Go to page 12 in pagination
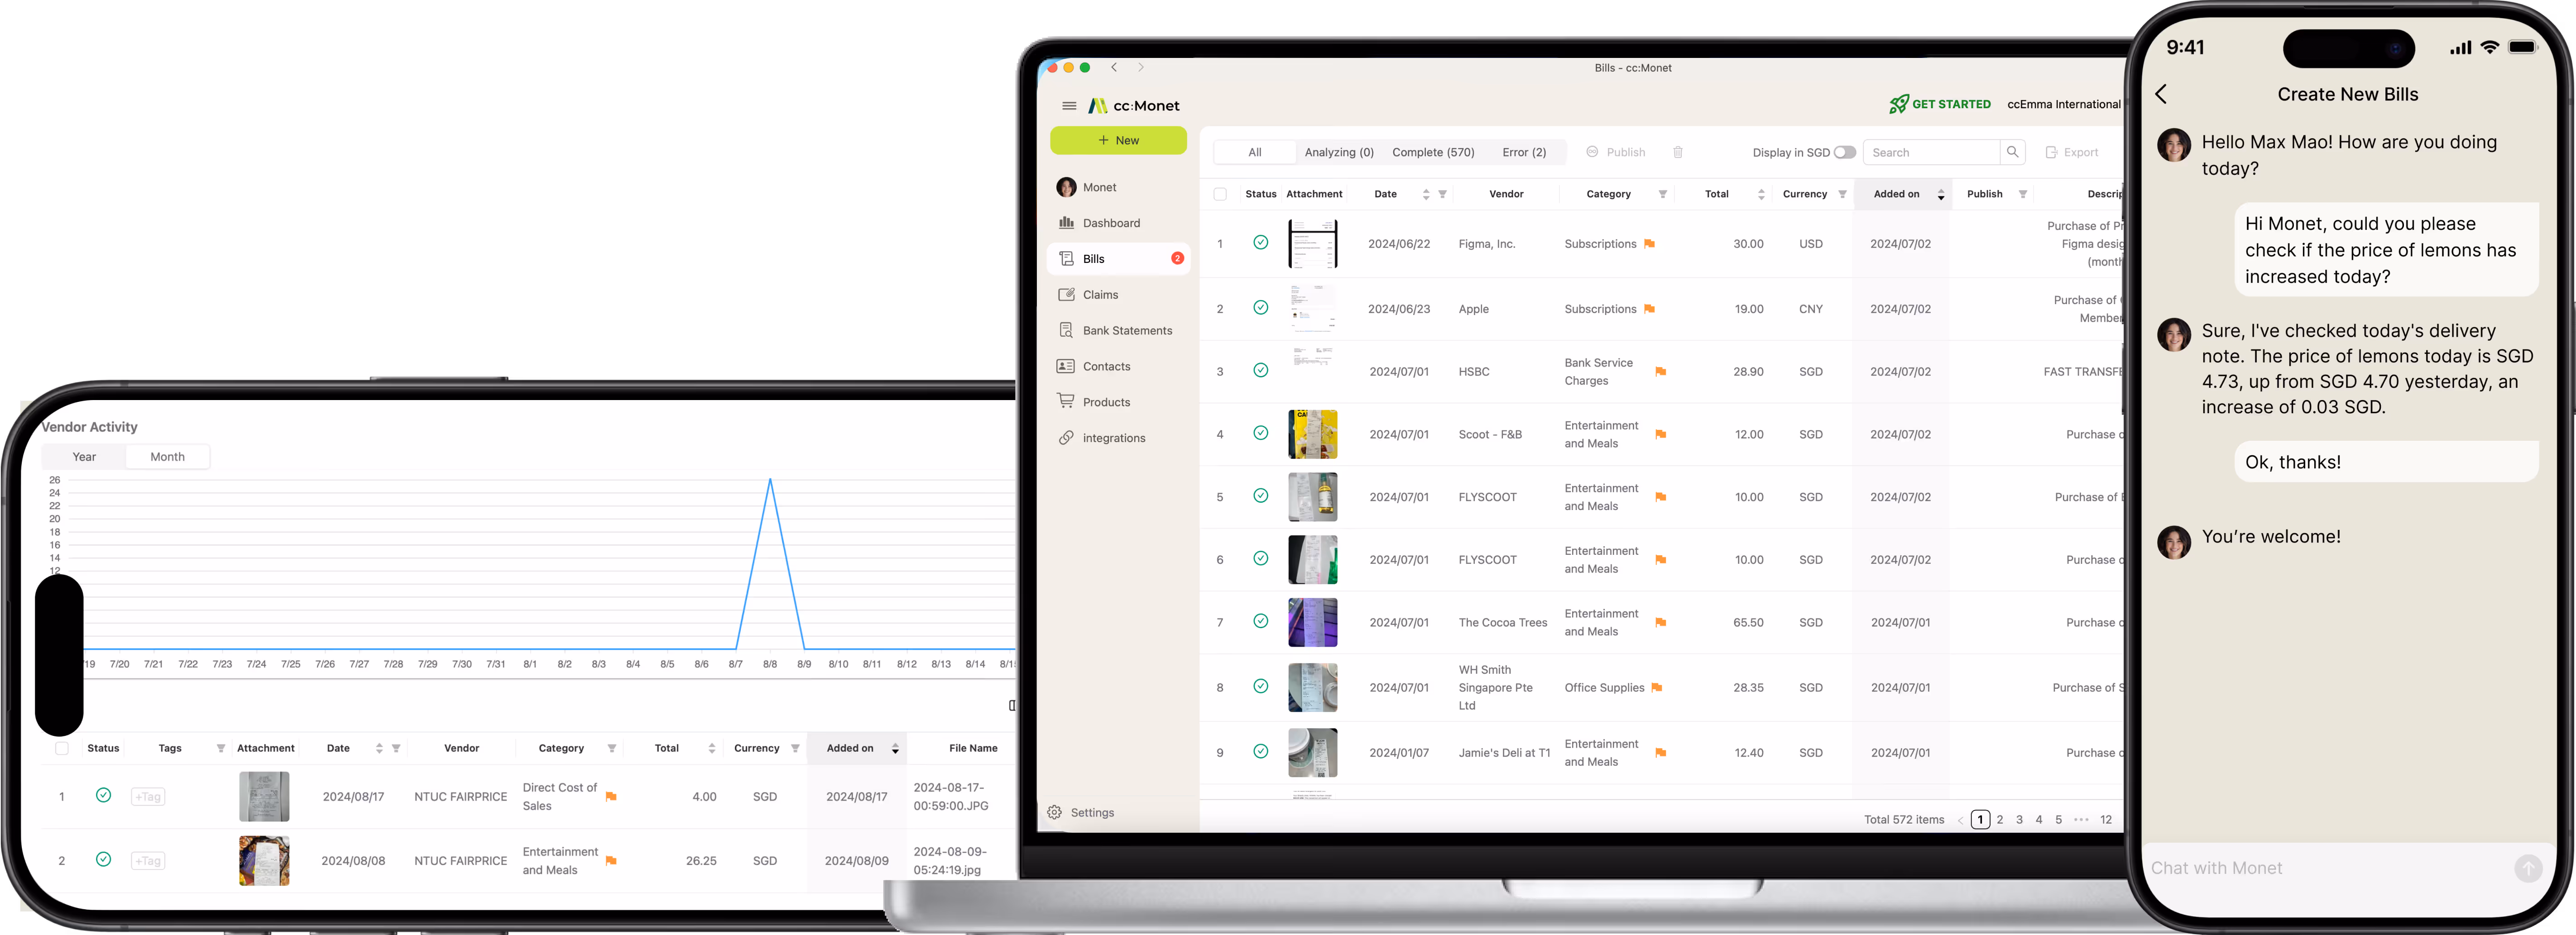2576x935 pixels. 2106,820
